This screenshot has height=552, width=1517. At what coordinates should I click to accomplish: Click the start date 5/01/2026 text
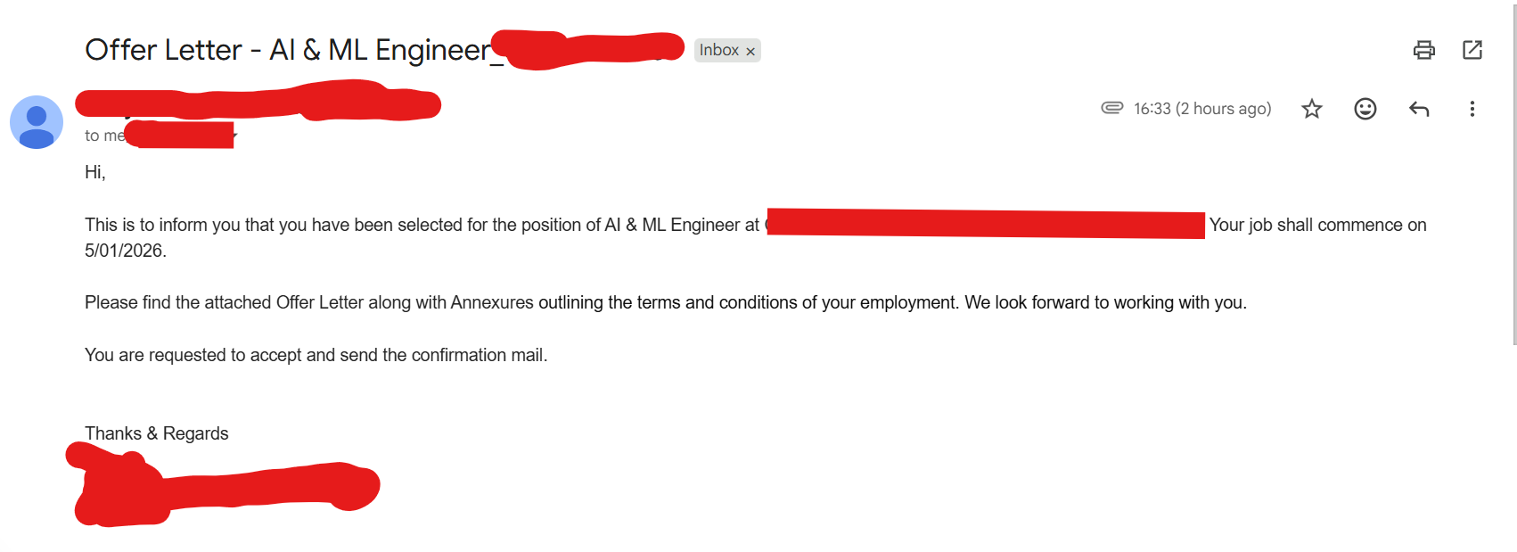[125, 251]
